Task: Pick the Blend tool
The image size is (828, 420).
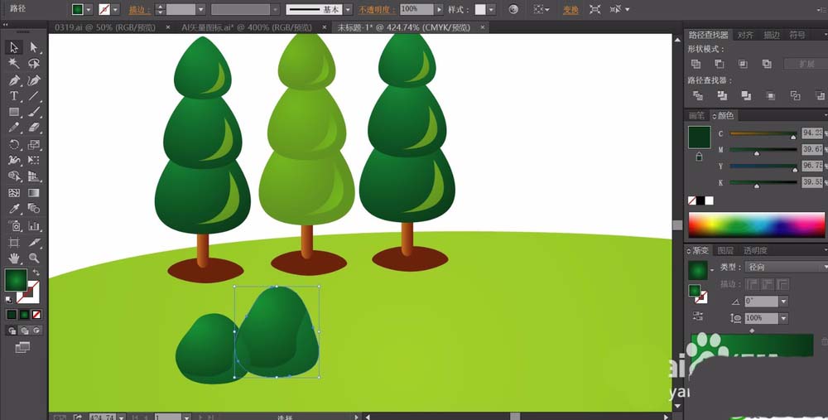Action: tap(34, 209)
